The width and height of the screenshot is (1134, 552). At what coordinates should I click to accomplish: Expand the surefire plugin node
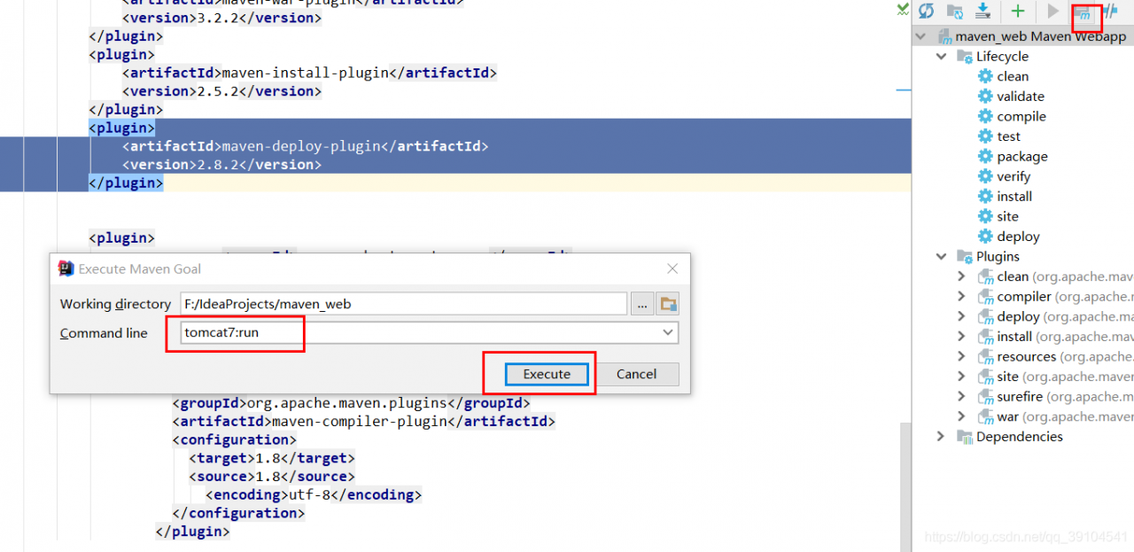[961, 397]
